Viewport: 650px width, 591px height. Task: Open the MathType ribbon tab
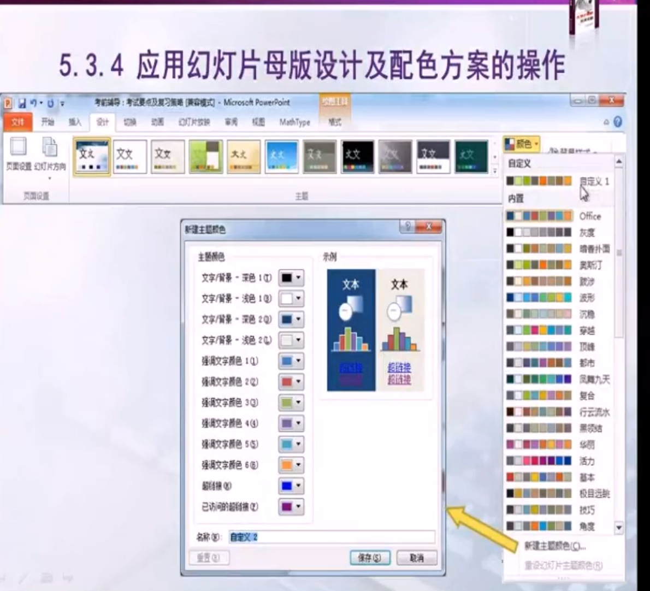coord(295,122)
